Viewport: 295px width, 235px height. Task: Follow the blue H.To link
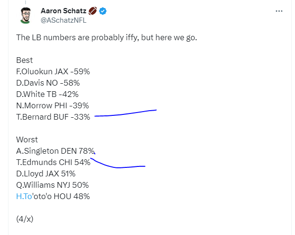click(x=24, y=196)
